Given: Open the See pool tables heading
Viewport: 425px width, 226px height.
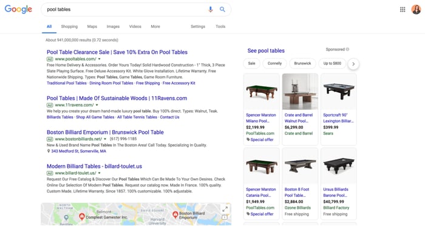Looking at the screenshot, I should 266,51.
